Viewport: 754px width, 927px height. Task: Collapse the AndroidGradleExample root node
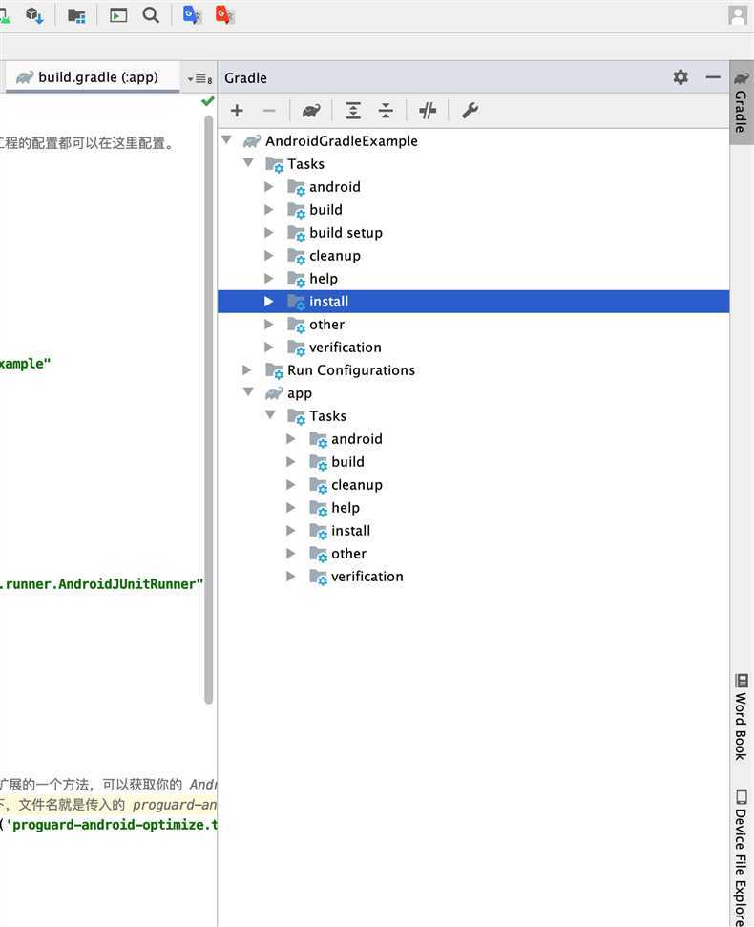[226, 140]
